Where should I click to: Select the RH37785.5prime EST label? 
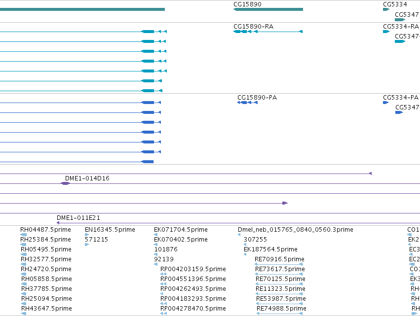(x=46, y=289)
